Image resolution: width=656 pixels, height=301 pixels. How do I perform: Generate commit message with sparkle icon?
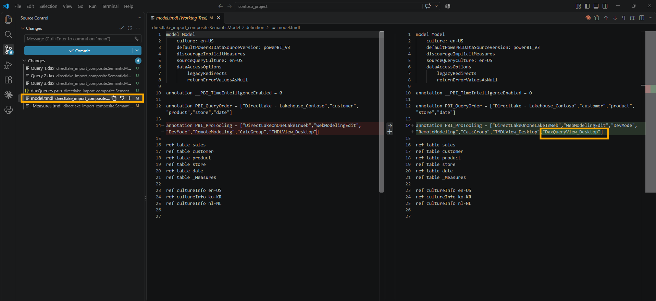pos(136,39)
